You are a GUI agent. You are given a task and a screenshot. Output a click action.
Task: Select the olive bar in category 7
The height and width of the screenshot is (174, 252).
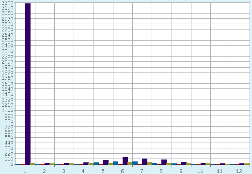coord(149,163)
